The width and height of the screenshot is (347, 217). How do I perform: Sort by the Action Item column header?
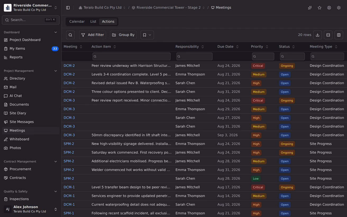tap(104, 47)
